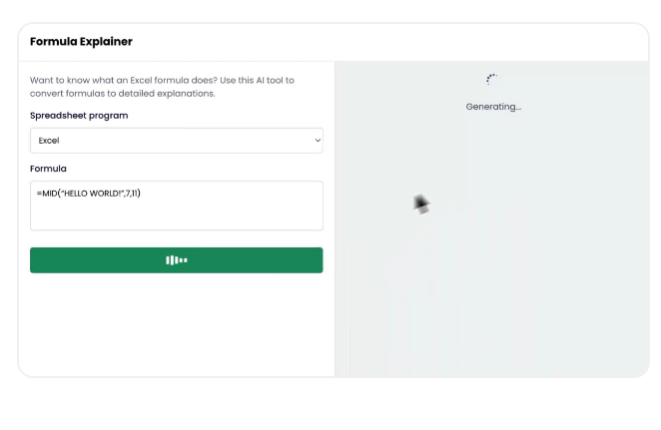Click the "Spreadsheet program" label

click(79, 116)
